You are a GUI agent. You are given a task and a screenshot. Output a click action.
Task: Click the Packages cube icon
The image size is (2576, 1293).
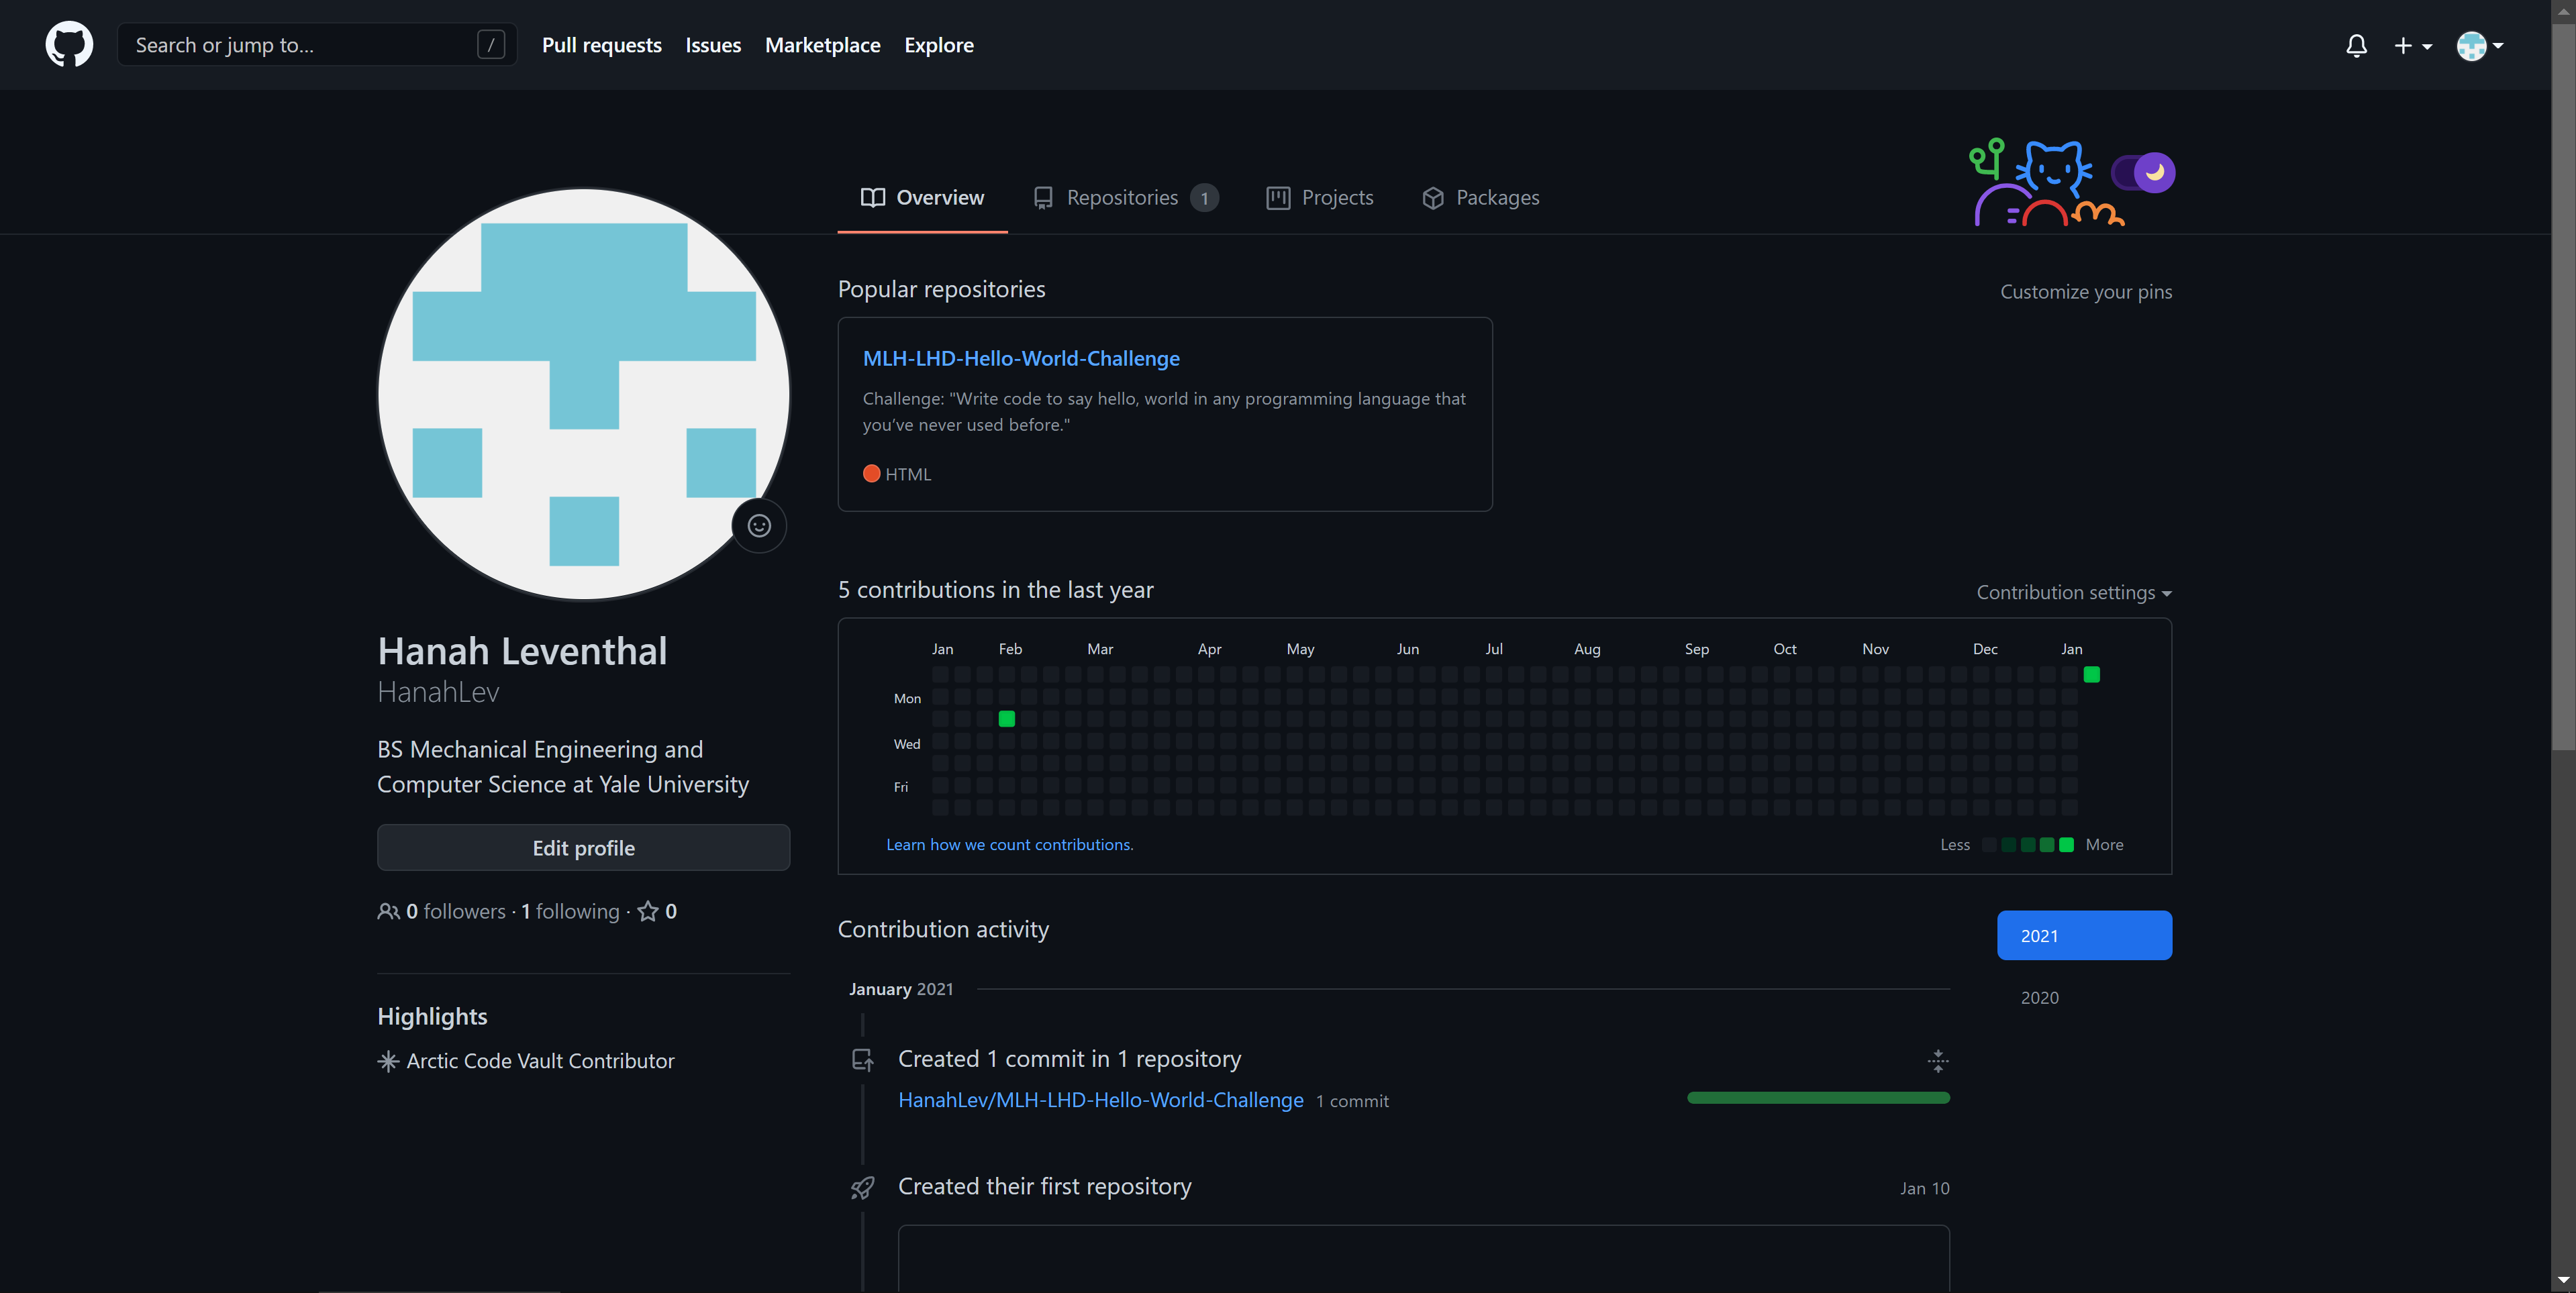[1432, 198]
